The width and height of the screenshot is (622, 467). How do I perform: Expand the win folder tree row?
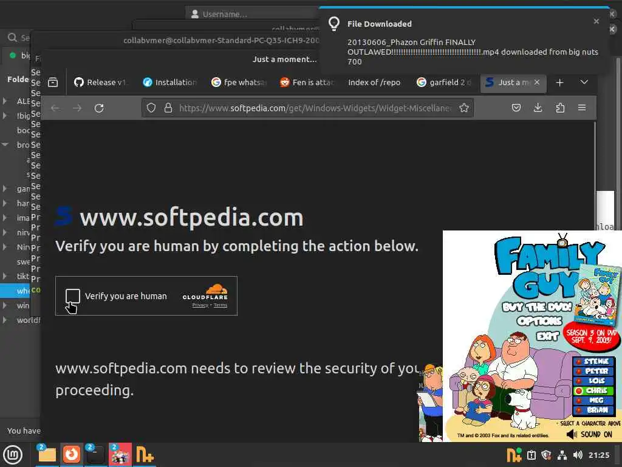(x=5, y=305)
